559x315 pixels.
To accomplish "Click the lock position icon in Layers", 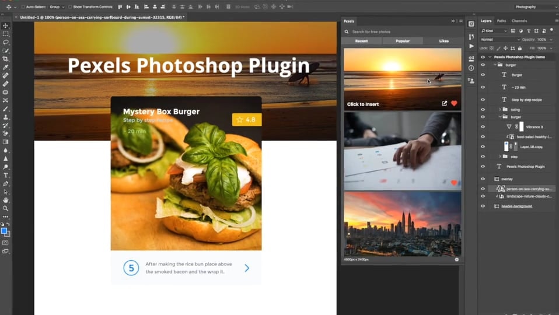I will point(505,48).
